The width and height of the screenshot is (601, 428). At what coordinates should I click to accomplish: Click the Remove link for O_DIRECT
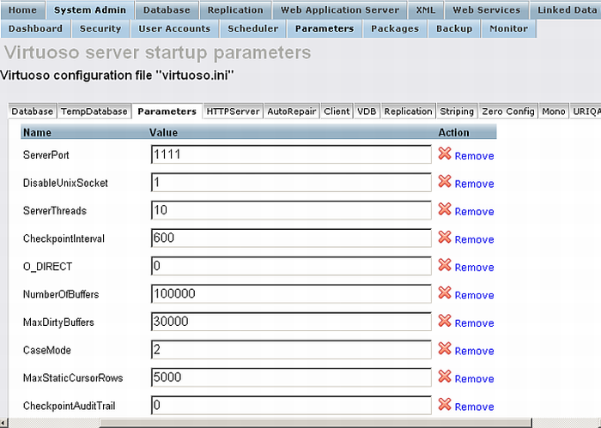[474, 268]
